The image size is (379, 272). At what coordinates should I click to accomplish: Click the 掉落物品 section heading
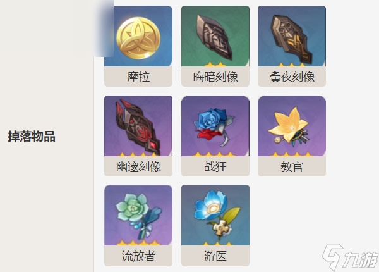(x=32, y=136)
